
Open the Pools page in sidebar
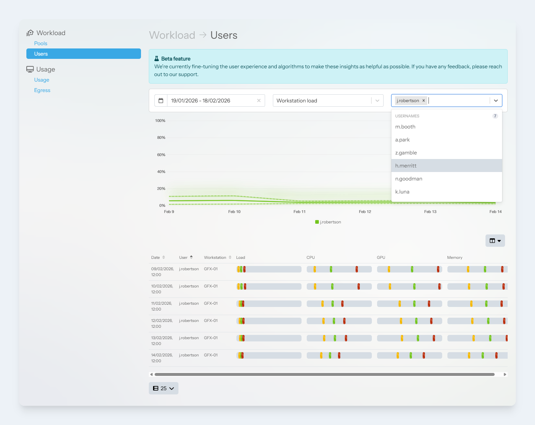coord(41,44)
